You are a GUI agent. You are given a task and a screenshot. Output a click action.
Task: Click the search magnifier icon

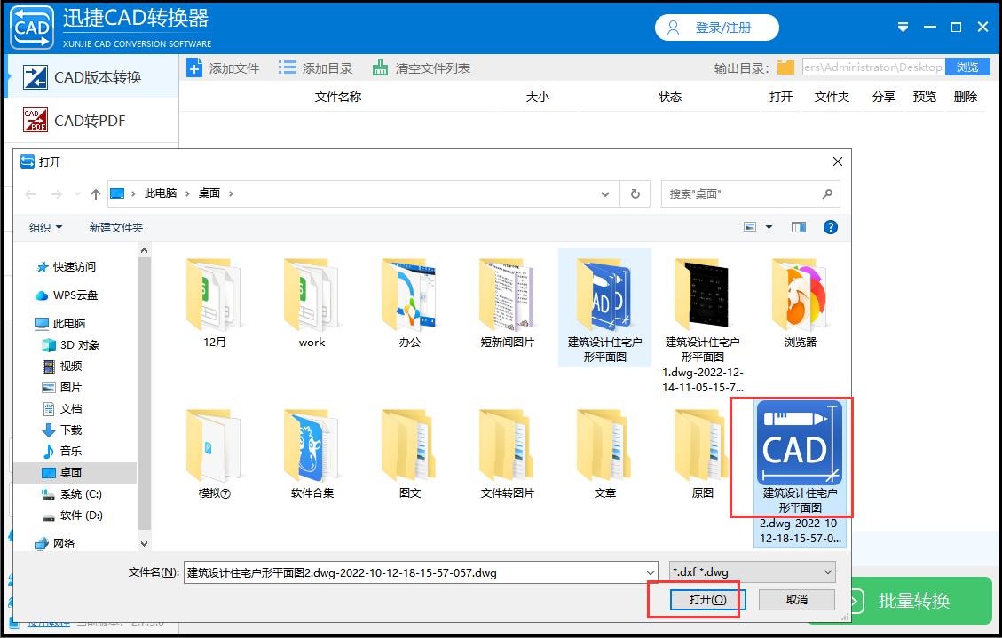click(x=825, y=193)
